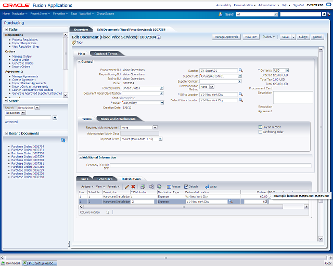
Task: Open the Distributions View menu
Action: (x=100, y=187)
